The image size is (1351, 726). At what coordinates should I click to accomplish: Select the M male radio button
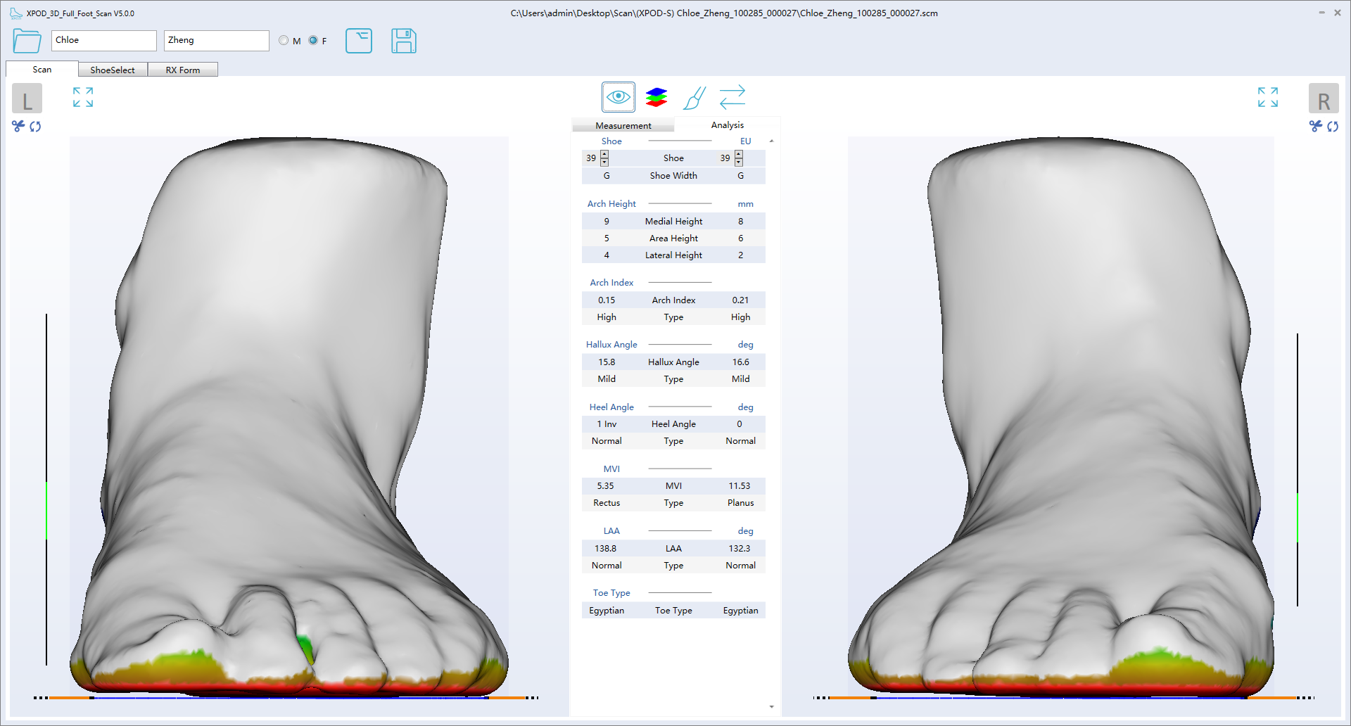[284, 40]
